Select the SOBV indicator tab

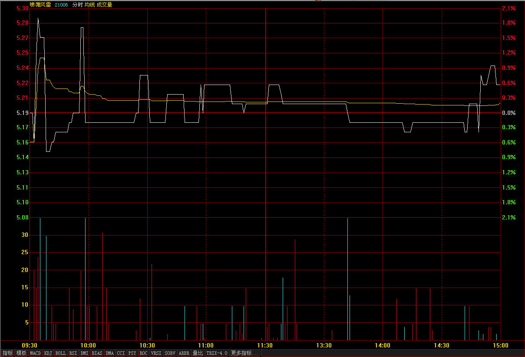[x=170, y=353]
